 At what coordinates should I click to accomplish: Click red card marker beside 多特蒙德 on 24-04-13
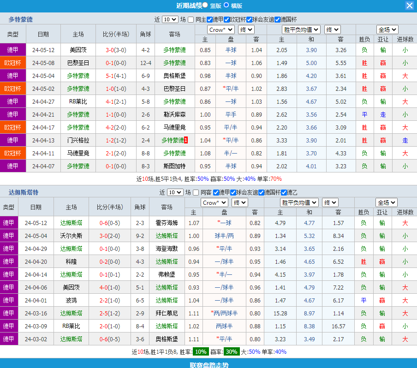[186, 140]
